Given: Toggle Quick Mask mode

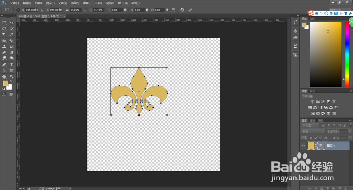Looking at the screenshot, I should (x=4, y=94).
